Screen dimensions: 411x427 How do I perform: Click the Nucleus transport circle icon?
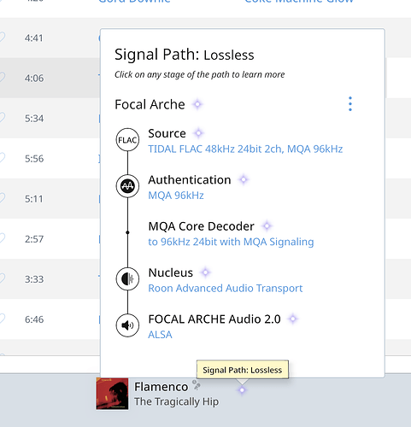tap(127, 279)
